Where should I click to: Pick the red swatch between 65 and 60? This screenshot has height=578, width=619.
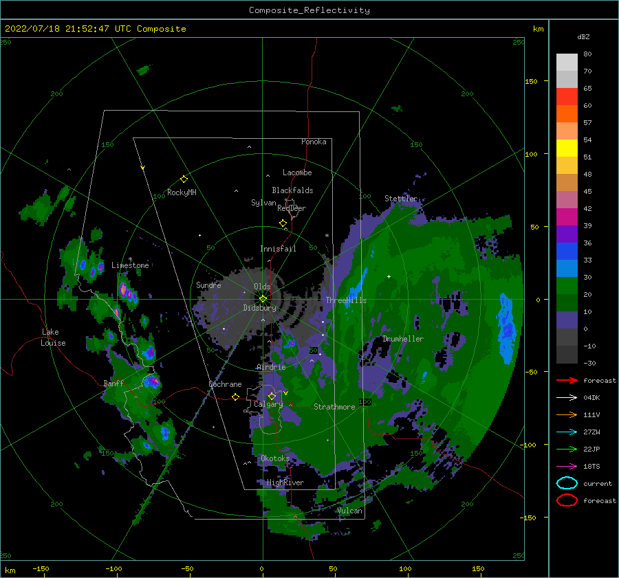(x=567, y=97)
